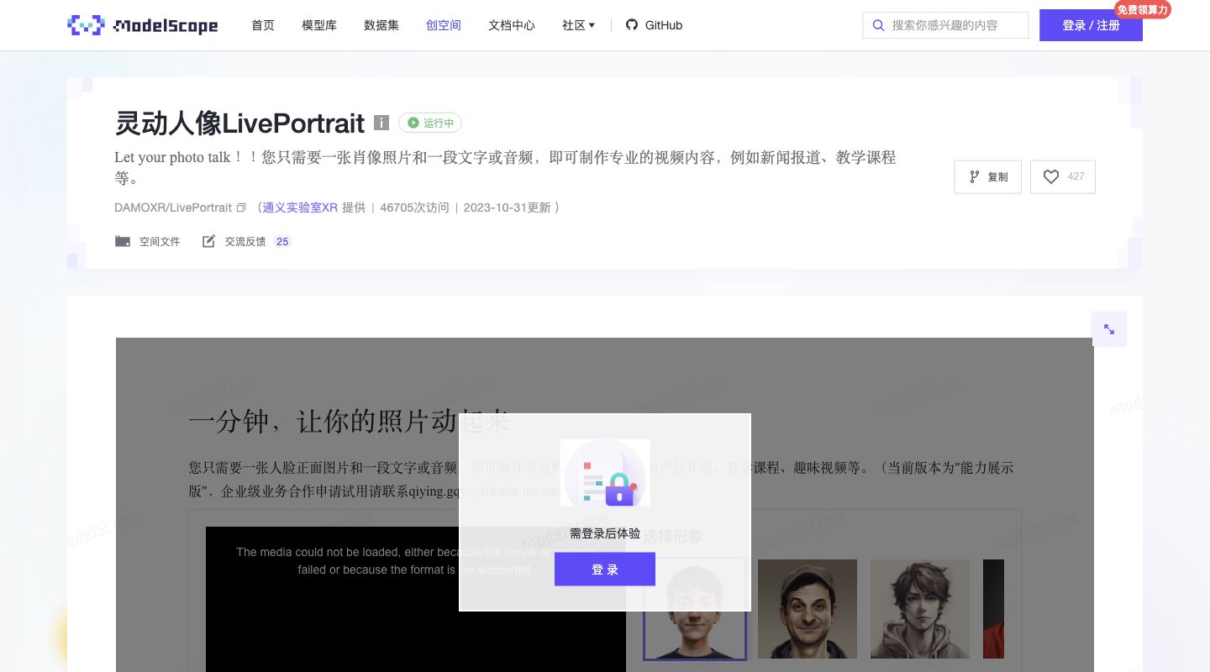Screen dimensions: 1210x672
Task: Click the 登录 button in the login dialog
Action: tap(605, 570)
